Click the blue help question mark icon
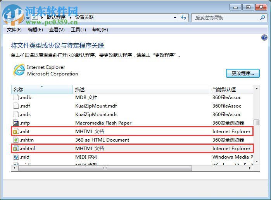Screen dimensions: 271x200 [264, 38]
